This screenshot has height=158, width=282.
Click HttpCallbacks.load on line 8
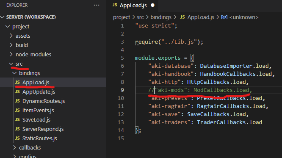[x=216, y=82]
